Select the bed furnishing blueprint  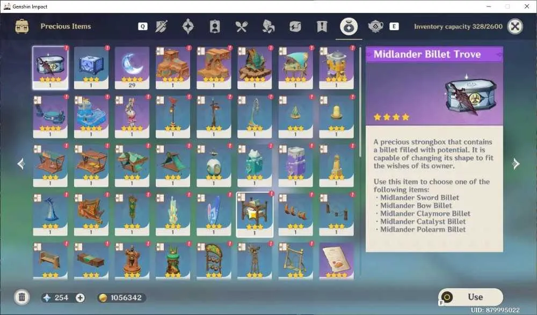coord(255,214)
